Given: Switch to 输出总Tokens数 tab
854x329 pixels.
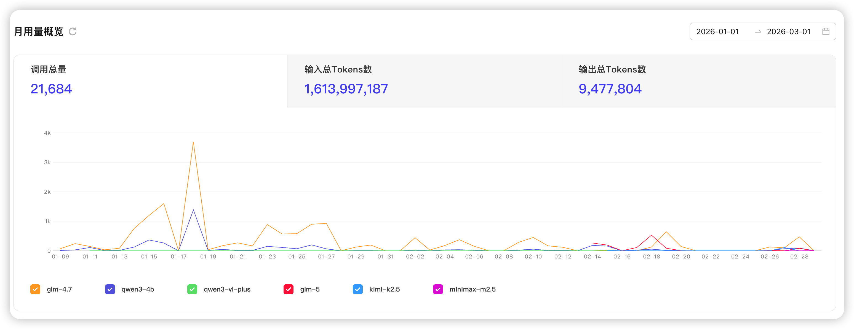Looking at the screenshot, I should coord(698,81).
